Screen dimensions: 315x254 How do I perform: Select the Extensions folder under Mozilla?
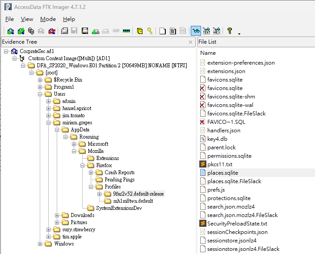pyautogui.click(x=108, y=158)
